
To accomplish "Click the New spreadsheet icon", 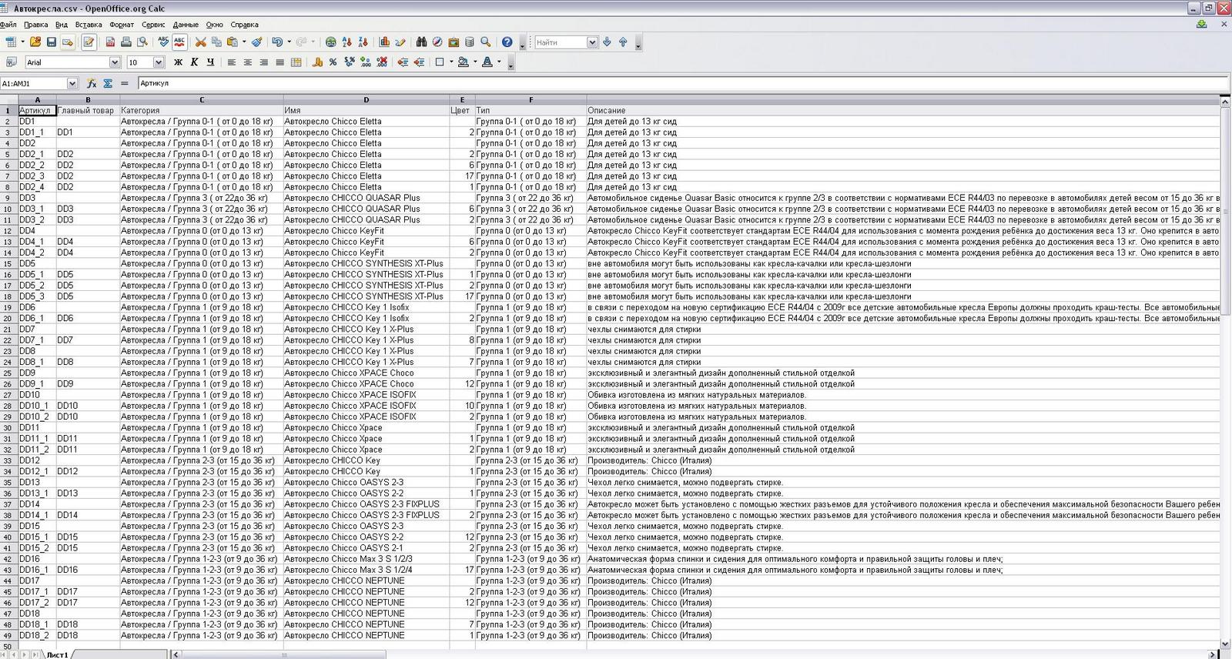I will 11,42.
